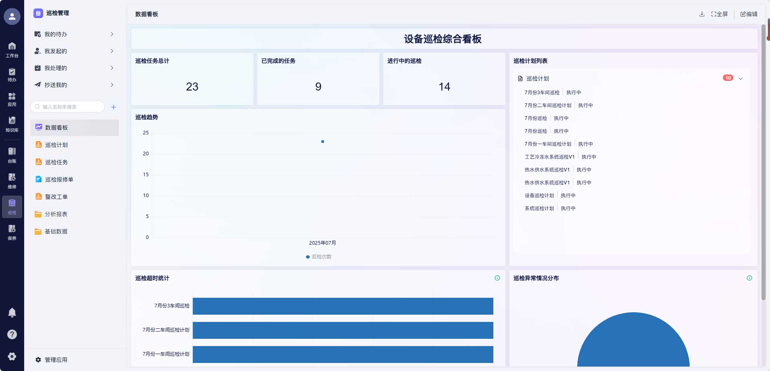Screen dimensions: 770x371
Task: Open the 数据看板 menu item
Action: 57,127
